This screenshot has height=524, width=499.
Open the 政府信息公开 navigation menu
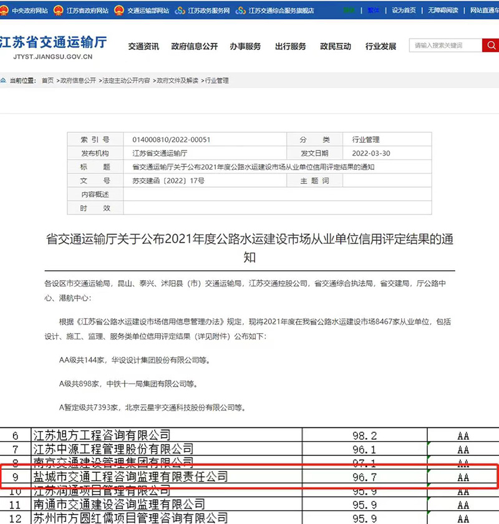click(x=195, y=47)
